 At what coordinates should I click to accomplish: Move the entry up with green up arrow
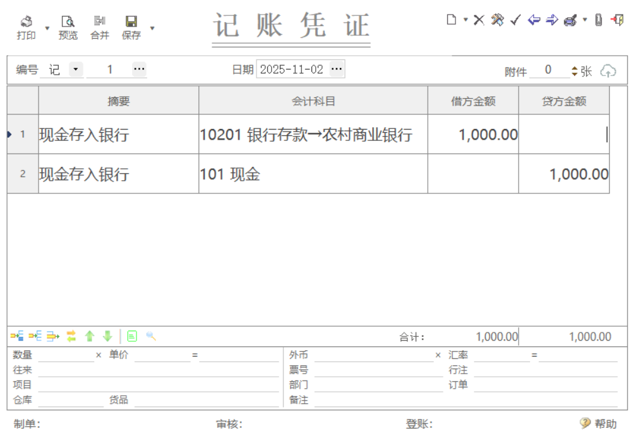click(89, 336)
